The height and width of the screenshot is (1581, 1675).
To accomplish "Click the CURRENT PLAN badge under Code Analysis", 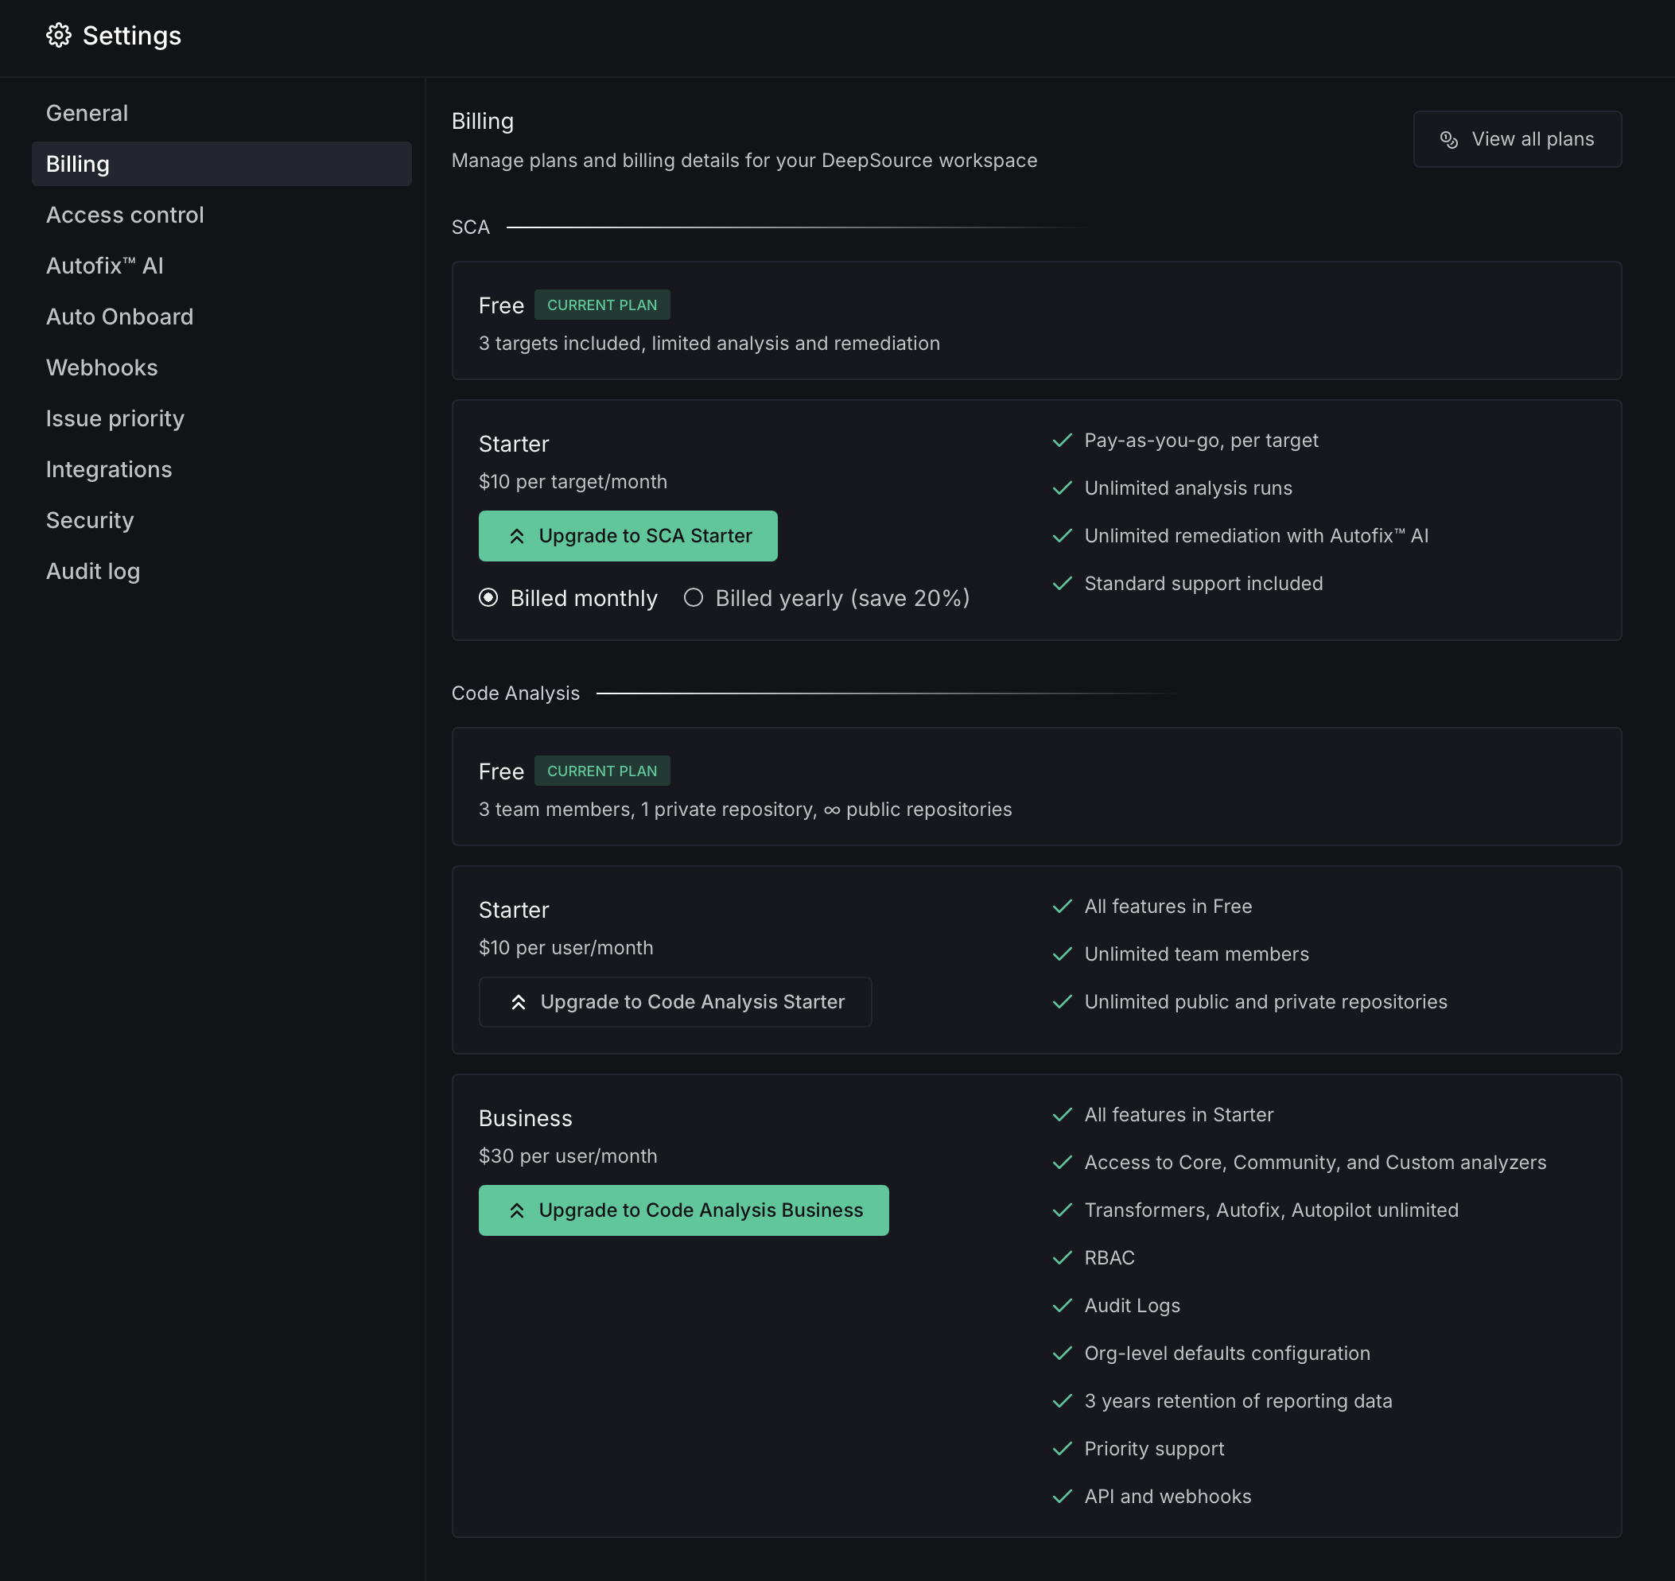I will (602, 771).
